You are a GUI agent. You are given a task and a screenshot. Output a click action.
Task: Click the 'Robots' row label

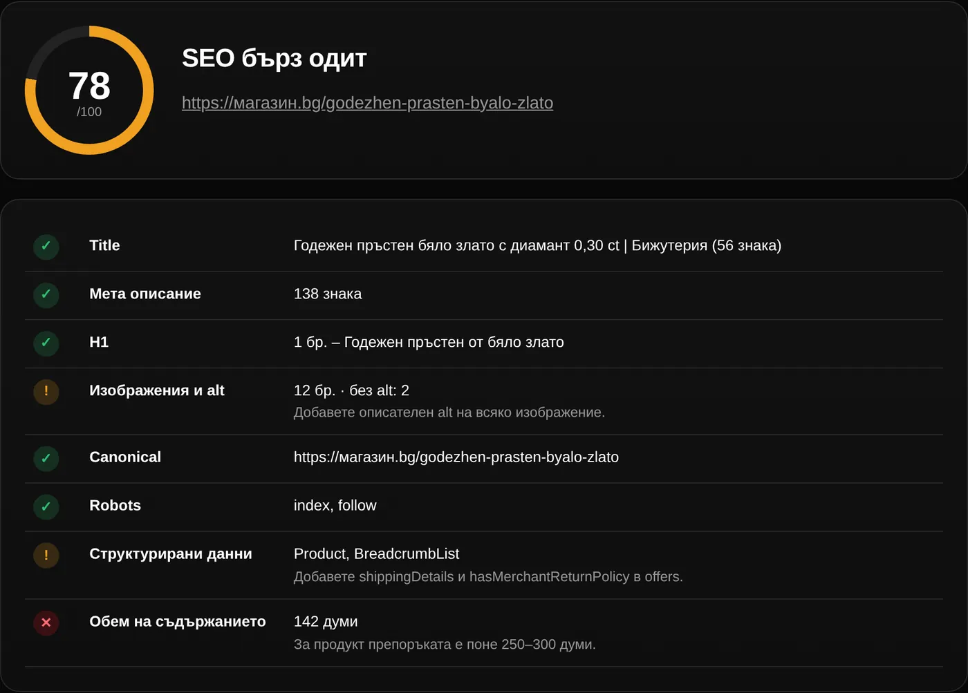115,505
